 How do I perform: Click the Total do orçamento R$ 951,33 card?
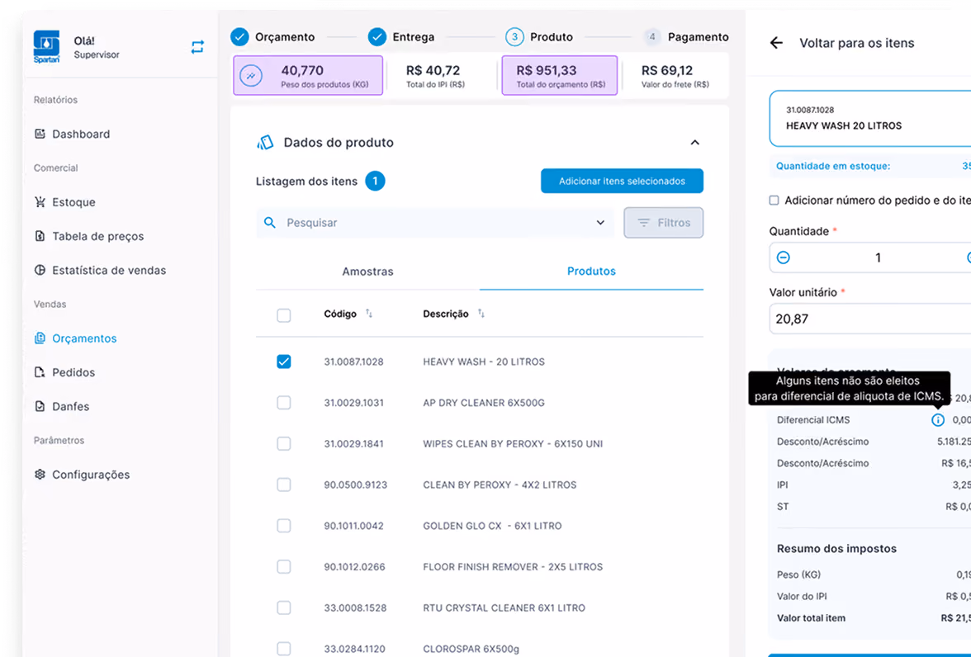tap(560, 76)
